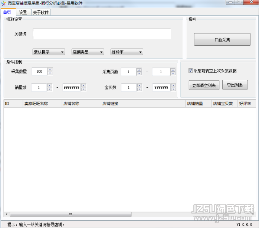Decrease 宝贝数 minimum value
Viewport: 259px width, 228px height.
point(140,89)
